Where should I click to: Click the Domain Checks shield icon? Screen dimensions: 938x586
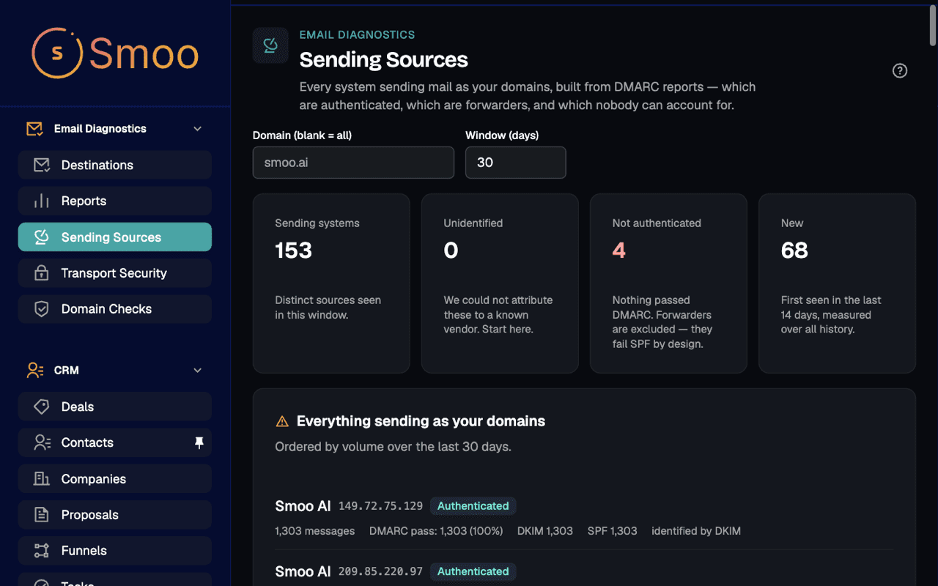pos(42,309)
